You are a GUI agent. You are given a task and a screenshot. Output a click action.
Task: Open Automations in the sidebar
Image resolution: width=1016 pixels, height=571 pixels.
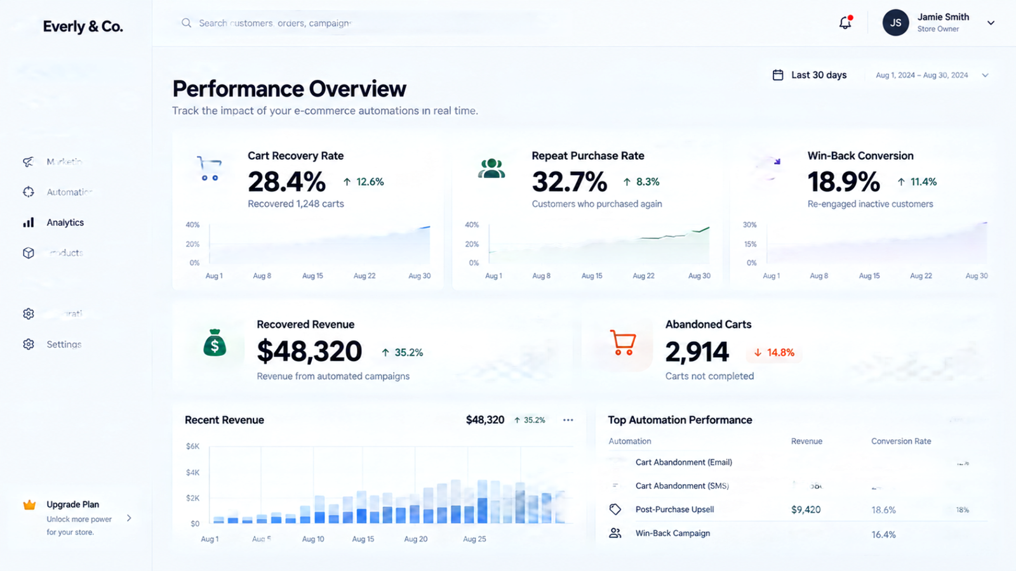69,192
